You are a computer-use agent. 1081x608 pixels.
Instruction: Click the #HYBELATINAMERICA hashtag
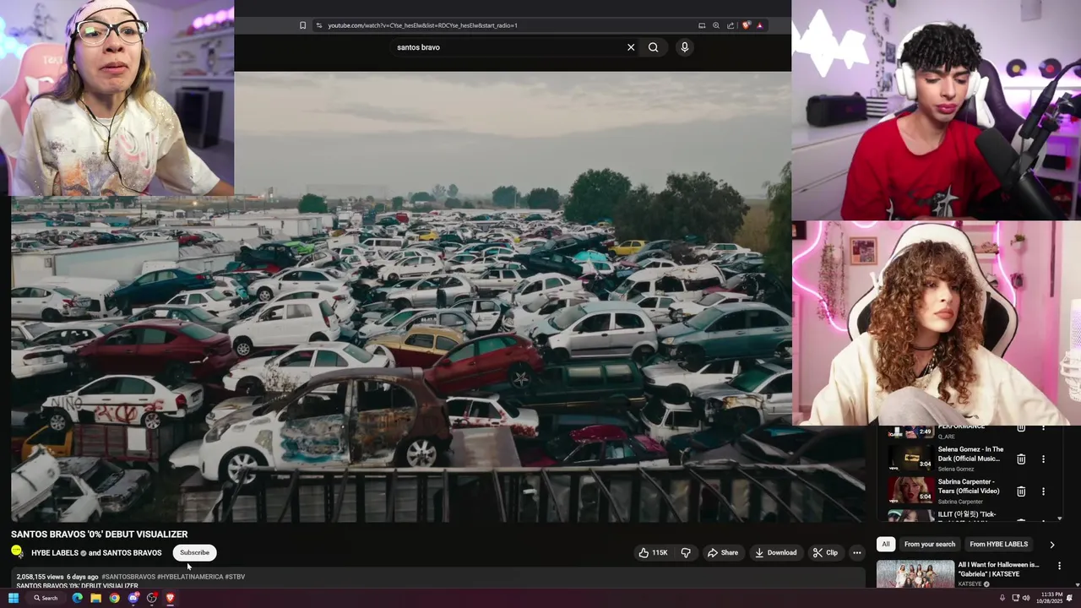tap(190, 577)
